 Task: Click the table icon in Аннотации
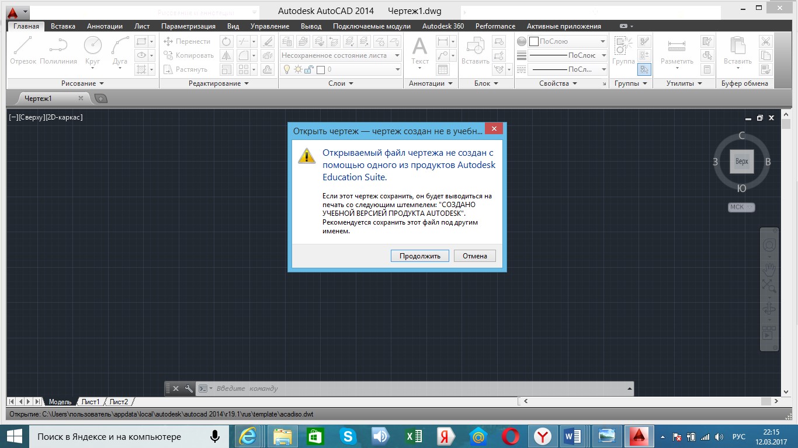pyautogui.click(x=443, y=69)
